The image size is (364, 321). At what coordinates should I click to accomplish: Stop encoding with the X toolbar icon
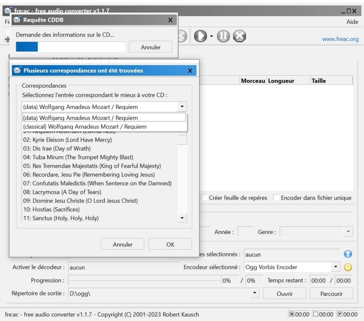click(239, 36)
